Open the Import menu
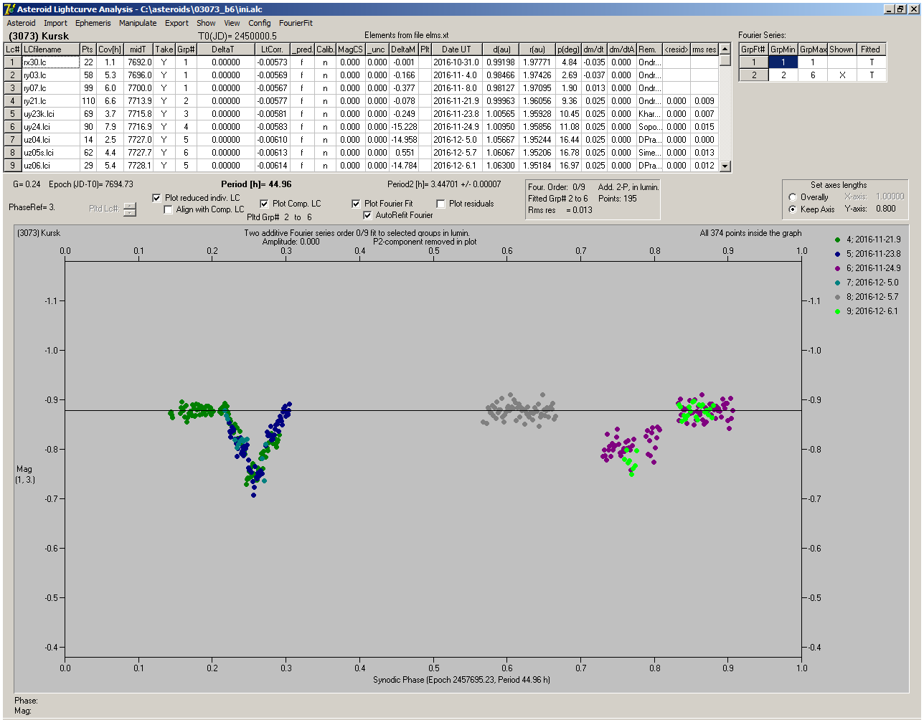Viewport: 924px width, 720px height. click(55, 23)
